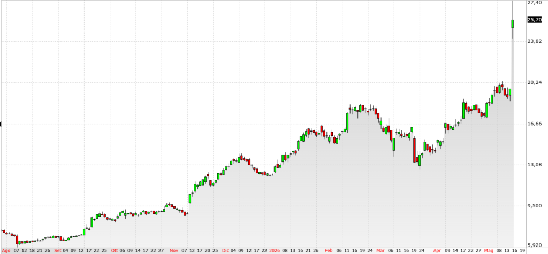Viewport: 548px width, 254px height.
Task: Click the 16,66 price axis label
Action: [535, 124]
